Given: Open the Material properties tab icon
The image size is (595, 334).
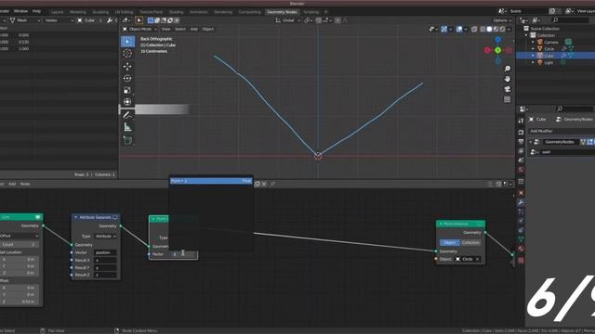Looking at the screenshot, I should click(x=521, y=249).
